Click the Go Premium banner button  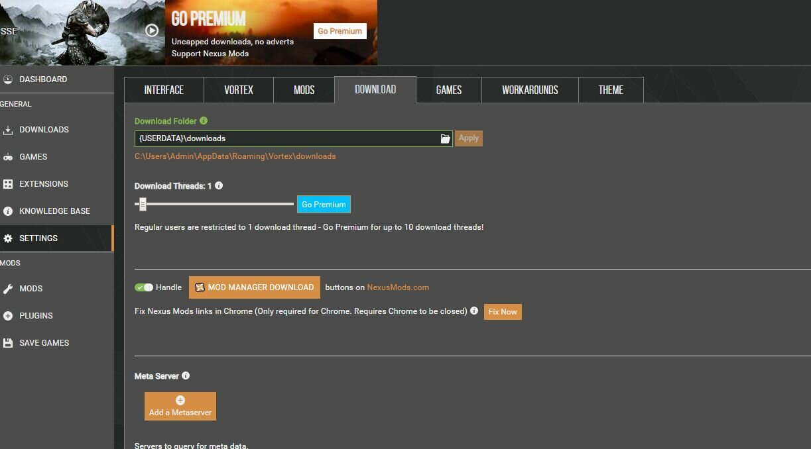tap(340, 31)
